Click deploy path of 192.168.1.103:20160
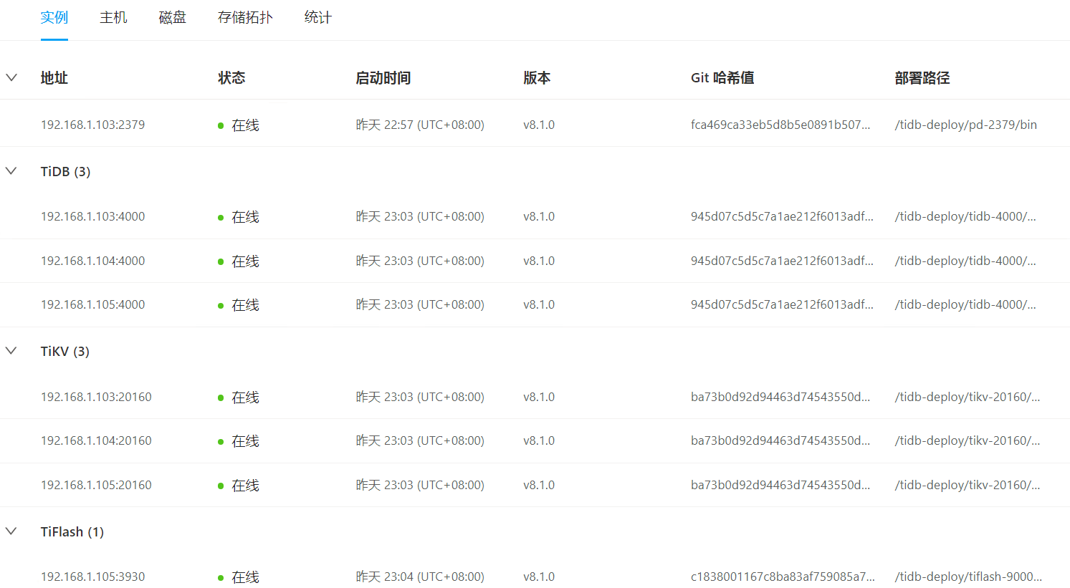 [968, 397]
